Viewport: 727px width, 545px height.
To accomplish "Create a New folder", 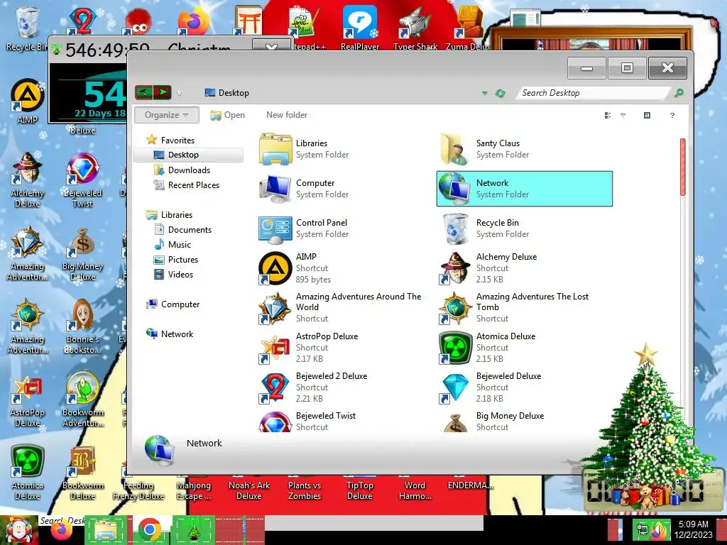I will pos(287,115).
